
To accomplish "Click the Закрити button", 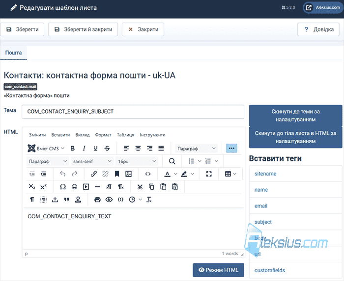I will [x=143, y=29].
